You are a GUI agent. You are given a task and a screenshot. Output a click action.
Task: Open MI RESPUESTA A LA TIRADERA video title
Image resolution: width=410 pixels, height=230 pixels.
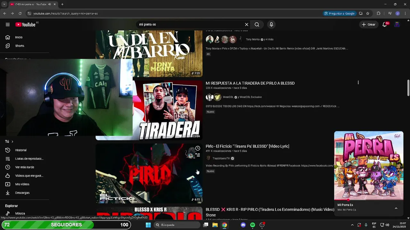tap(250, 83)
